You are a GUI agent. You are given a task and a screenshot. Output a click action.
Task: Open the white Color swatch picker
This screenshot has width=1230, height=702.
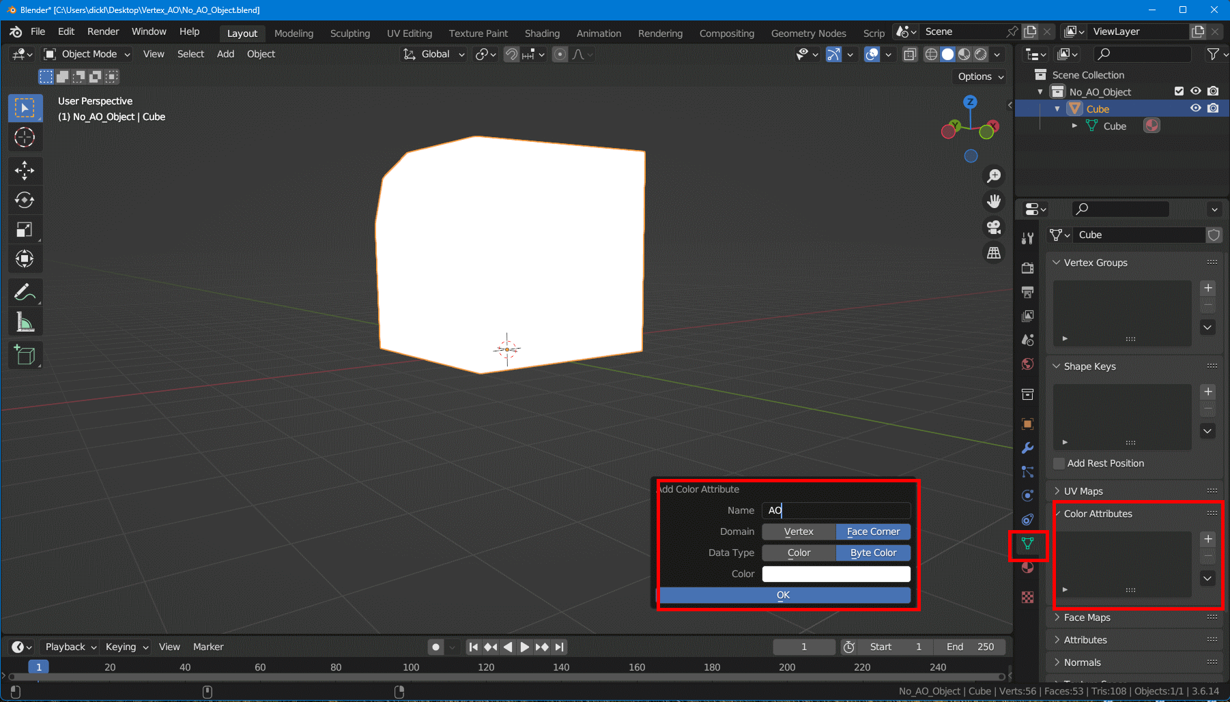836,574
